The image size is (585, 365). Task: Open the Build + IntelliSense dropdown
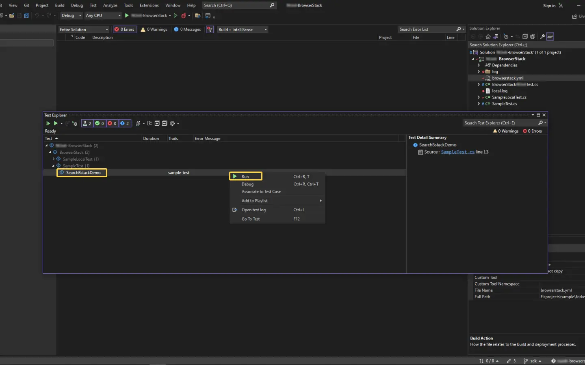tap(243, 30)
